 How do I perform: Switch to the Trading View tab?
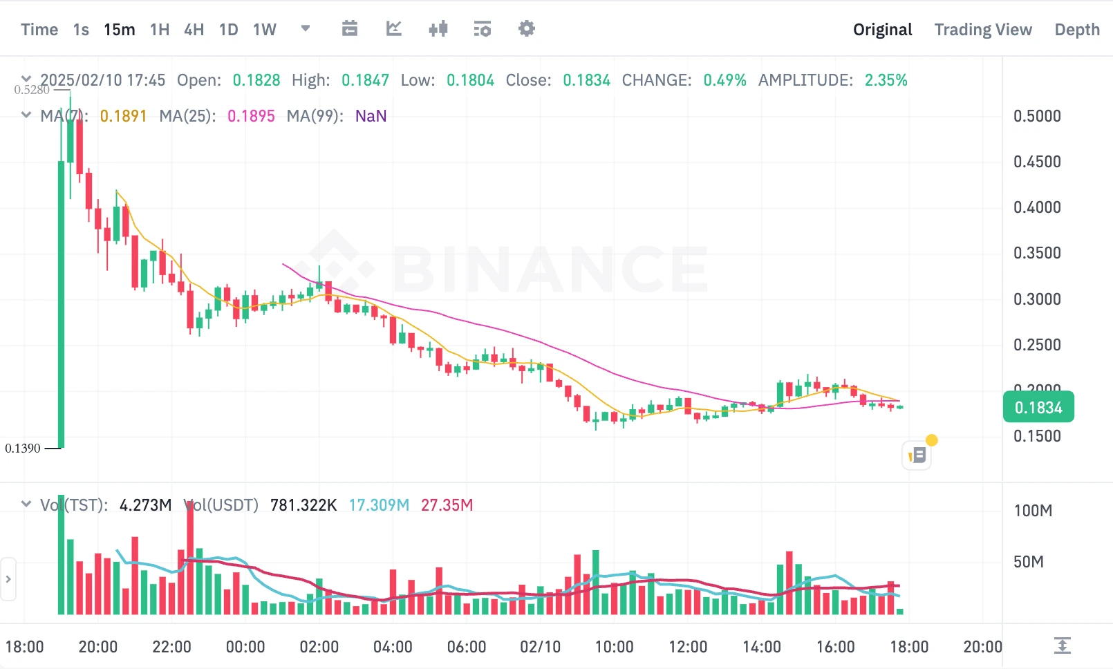click(x=983, y=30)
